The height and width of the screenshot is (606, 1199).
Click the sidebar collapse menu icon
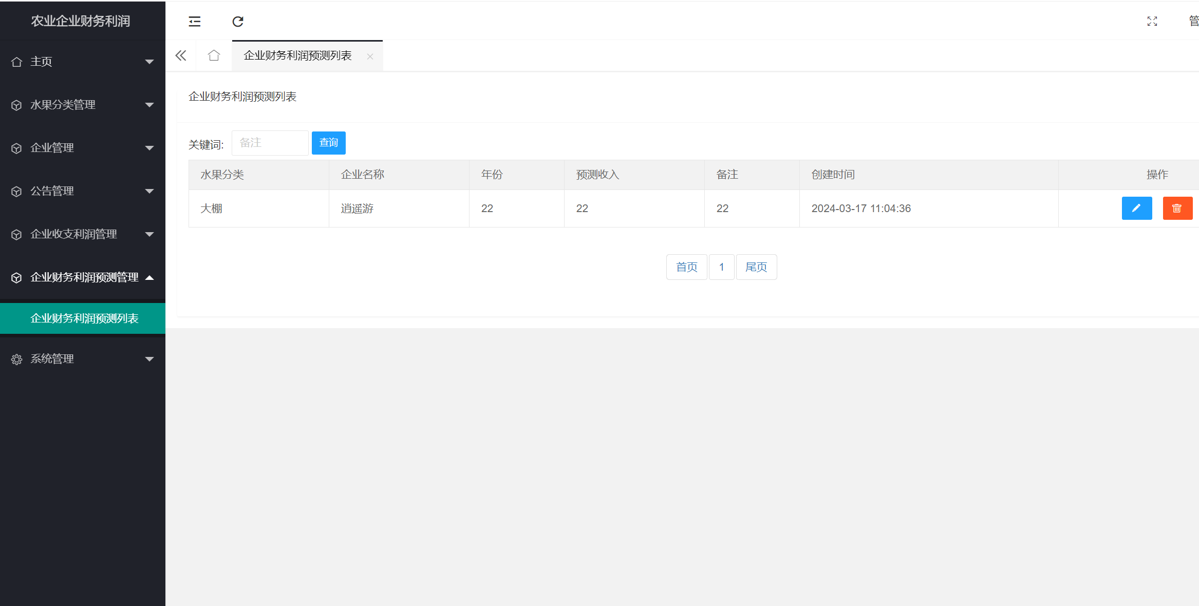tap(195, 22)
